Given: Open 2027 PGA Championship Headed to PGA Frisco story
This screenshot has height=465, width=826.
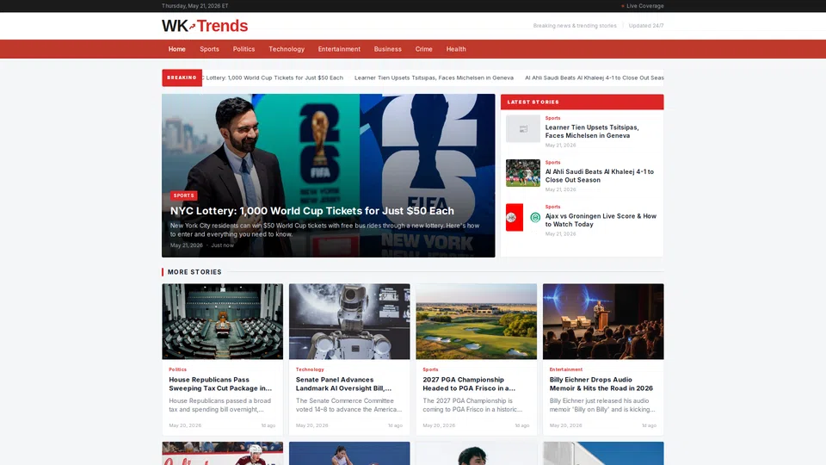Looking at the screenshot, I should click(469, 384).
